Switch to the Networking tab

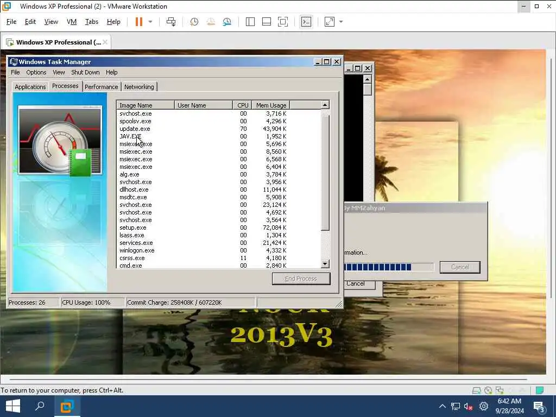click(x=139, y=87)
